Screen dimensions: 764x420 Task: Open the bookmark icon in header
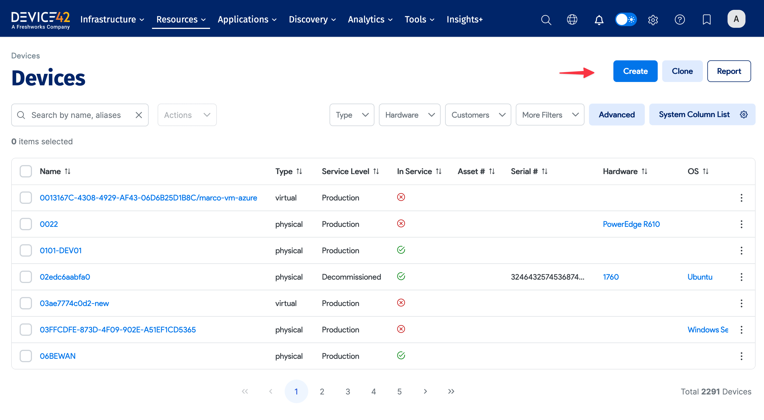pos(707,20)
